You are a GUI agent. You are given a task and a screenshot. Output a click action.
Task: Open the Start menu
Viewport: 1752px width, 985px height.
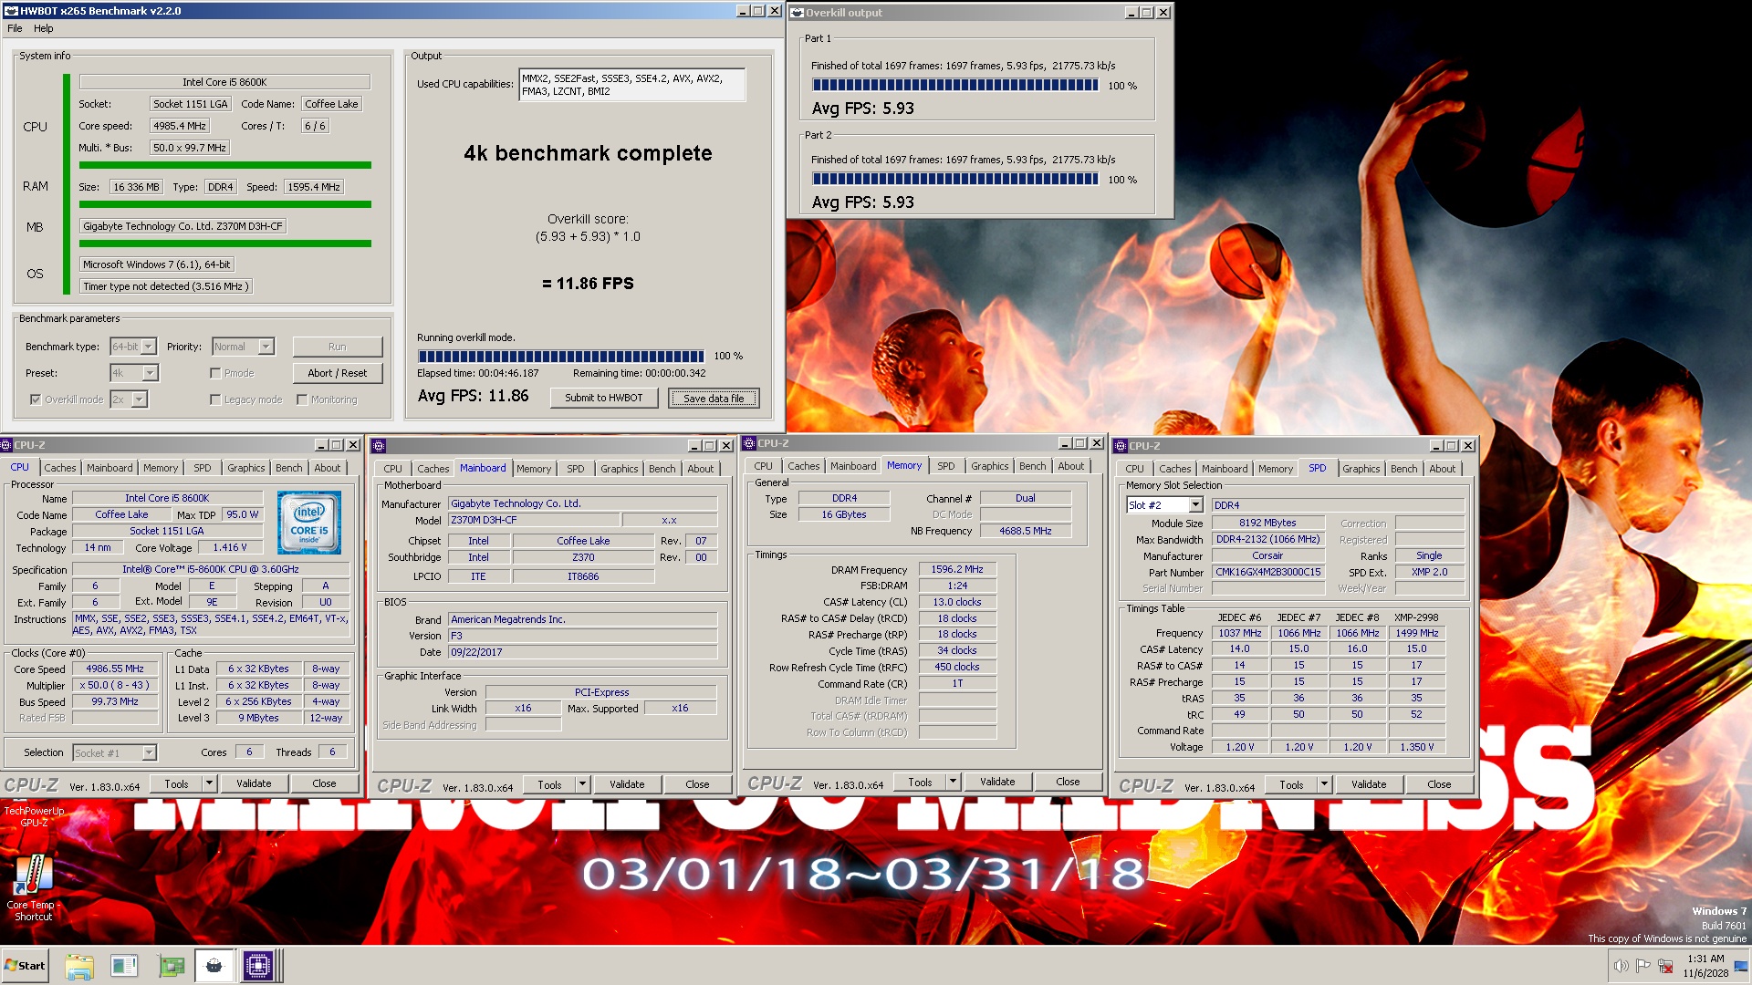[x=25, y=966]
